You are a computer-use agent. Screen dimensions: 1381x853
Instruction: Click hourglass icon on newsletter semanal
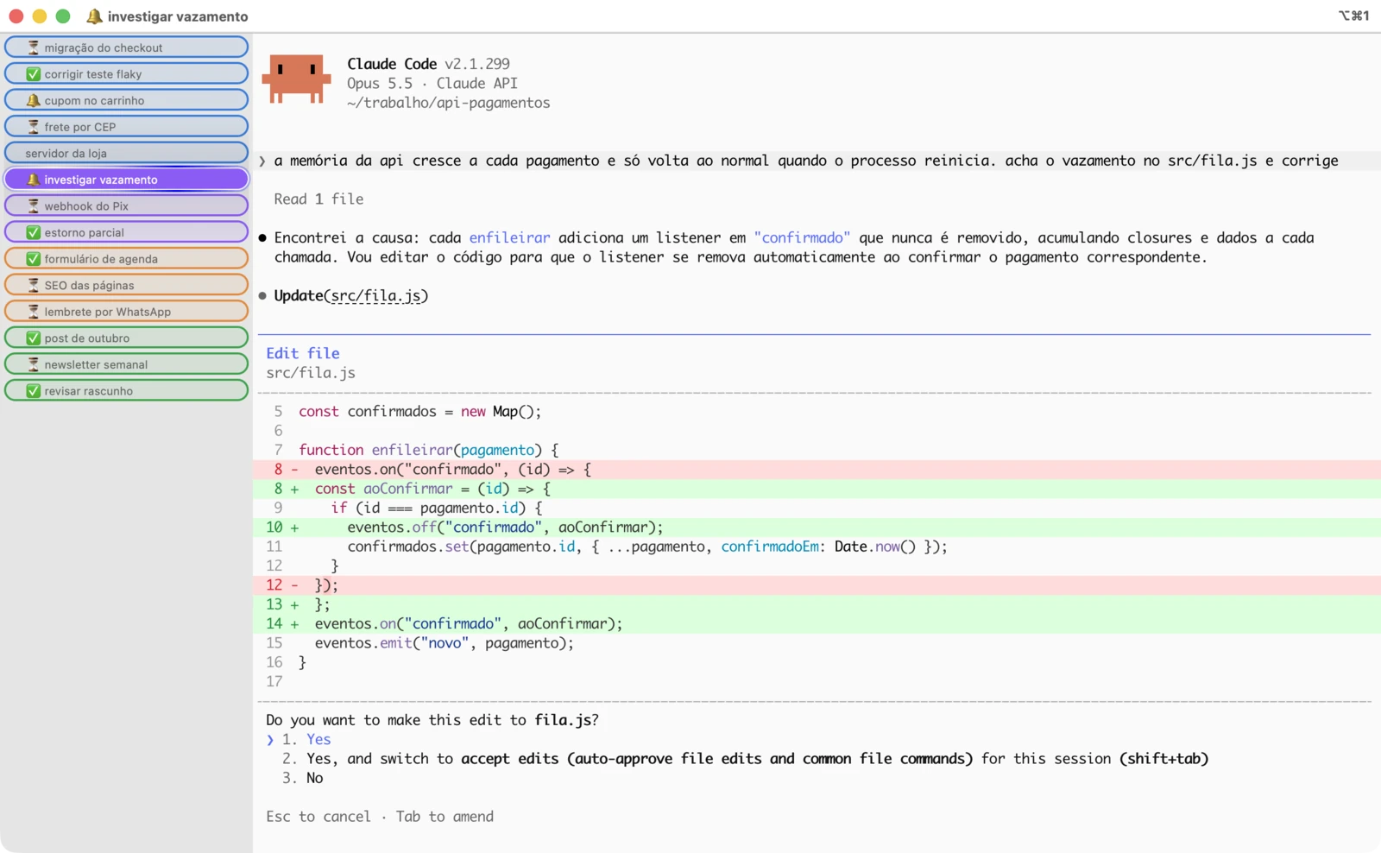(34, 364)
